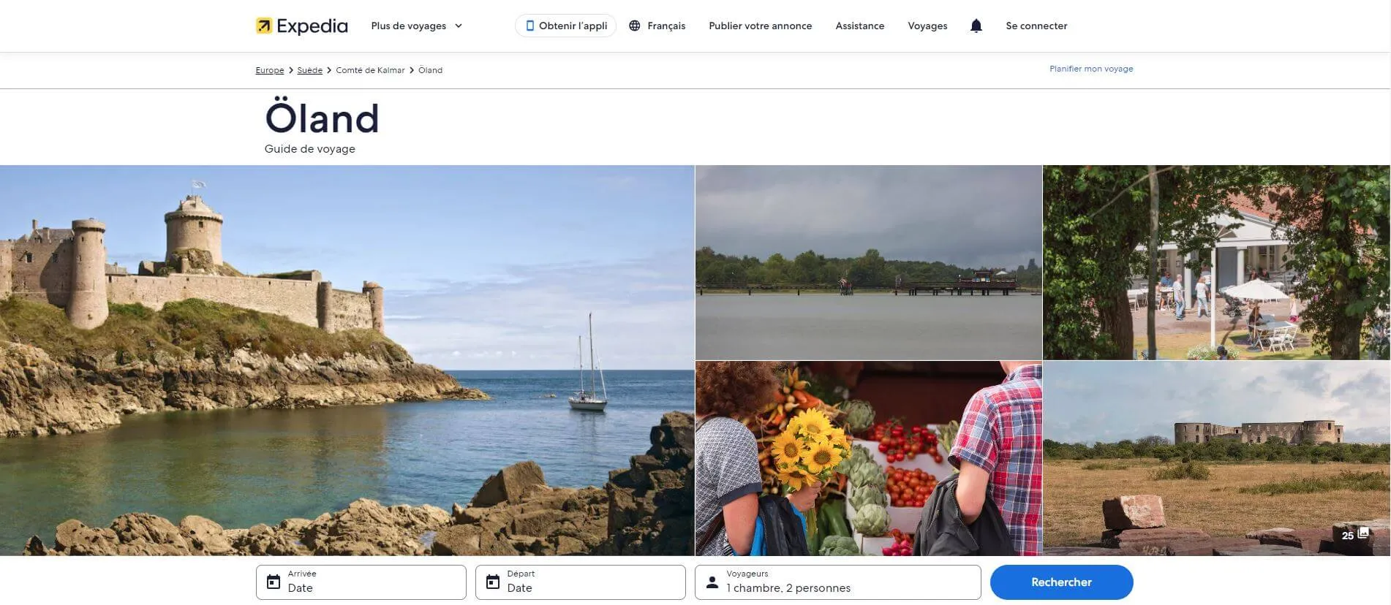Follow the Planifier mon voyage link
The height and width of the screenshot is (605, 1391).
(x=1090, y=69)
